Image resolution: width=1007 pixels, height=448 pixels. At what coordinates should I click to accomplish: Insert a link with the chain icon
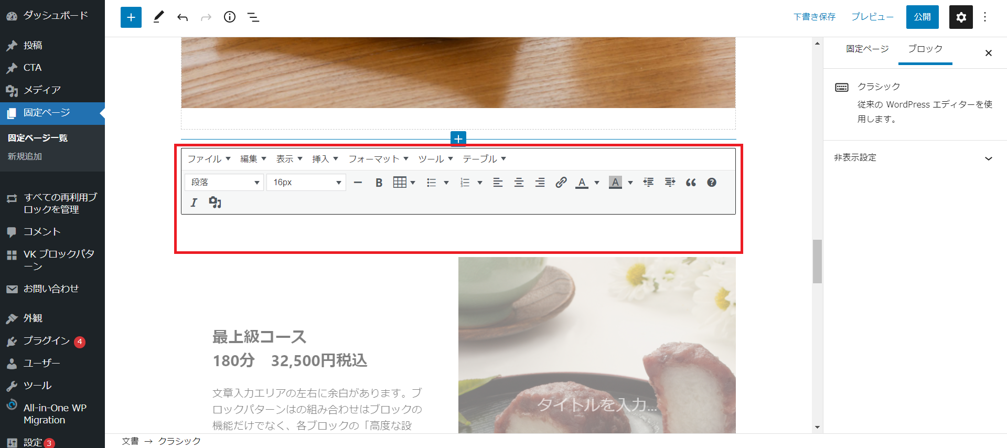[561, 183]
